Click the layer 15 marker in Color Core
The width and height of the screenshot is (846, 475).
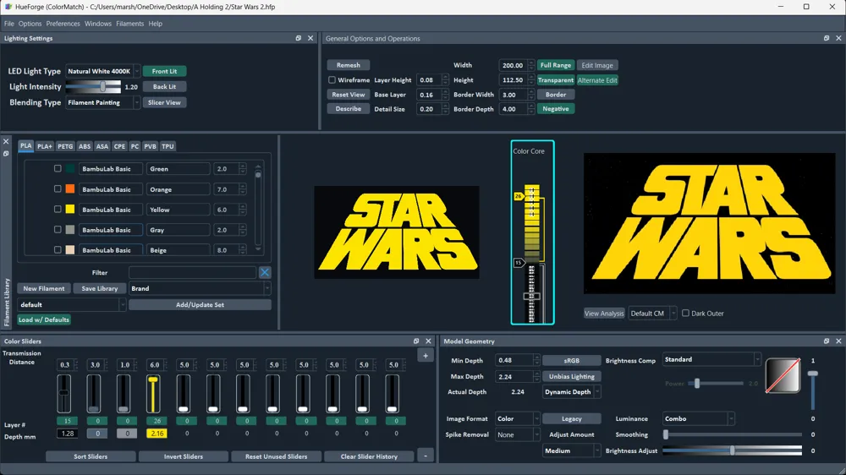(519, 263)
